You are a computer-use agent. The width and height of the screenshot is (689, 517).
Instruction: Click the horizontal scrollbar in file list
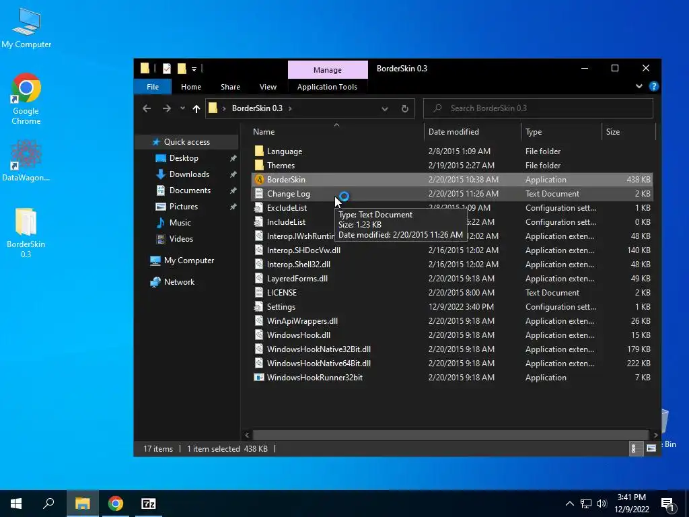click(450, 435)
